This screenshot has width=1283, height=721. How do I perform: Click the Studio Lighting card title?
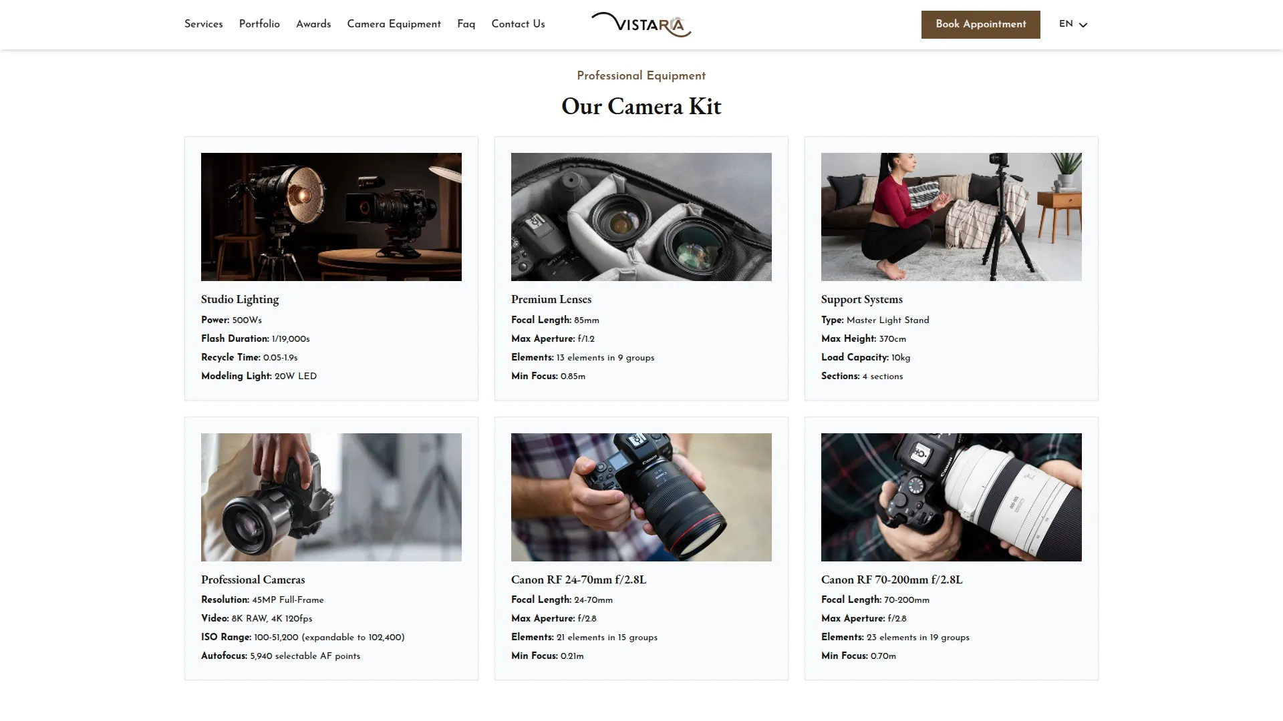click(240, 299)
